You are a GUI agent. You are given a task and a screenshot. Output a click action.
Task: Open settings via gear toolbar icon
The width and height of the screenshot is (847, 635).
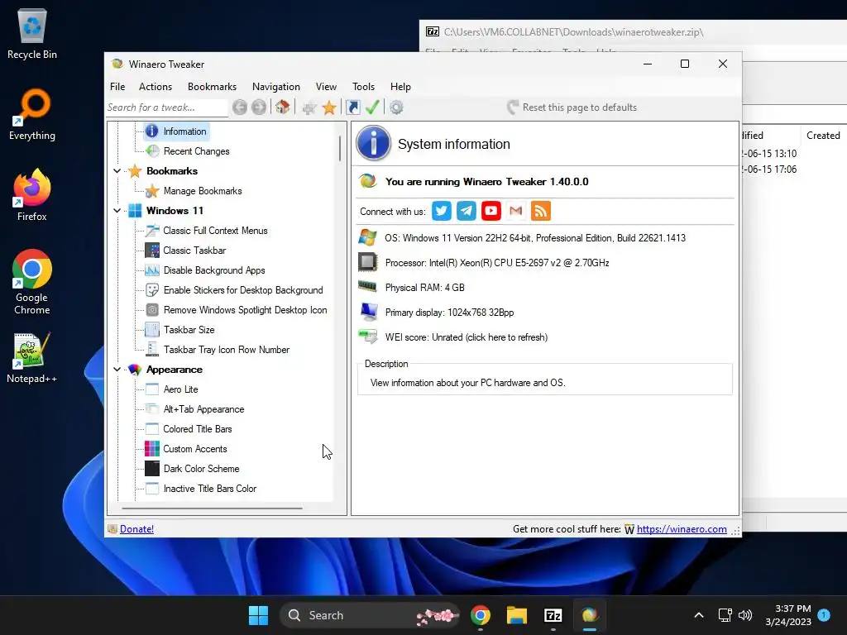pos(396,107)
